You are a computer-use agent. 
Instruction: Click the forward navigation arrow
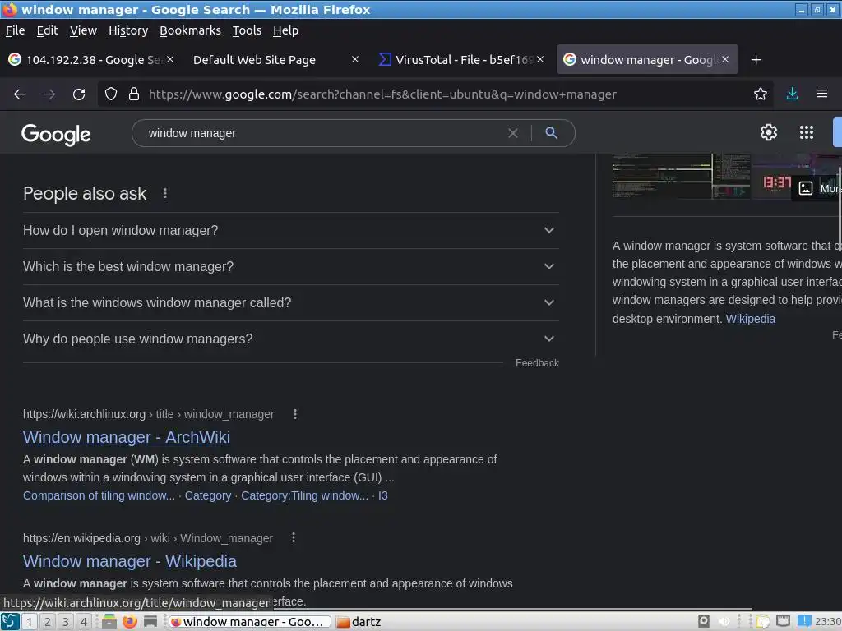(x=49, y=94)
